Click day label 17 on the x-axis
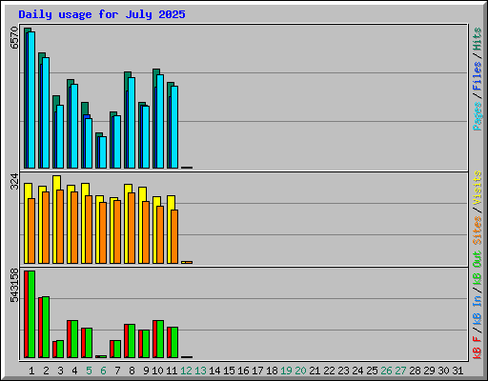 [257, 371]
